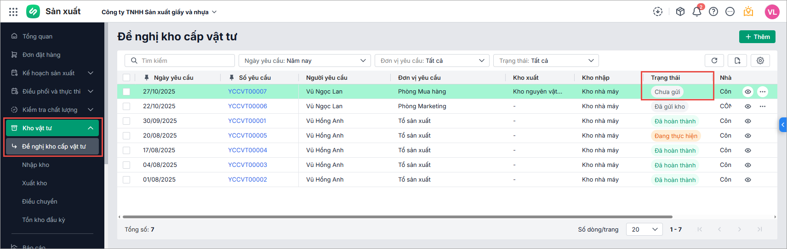787x249 pixels.
Task: View details eye icon for YCCVT00006
Action: [x=748, y=106]
